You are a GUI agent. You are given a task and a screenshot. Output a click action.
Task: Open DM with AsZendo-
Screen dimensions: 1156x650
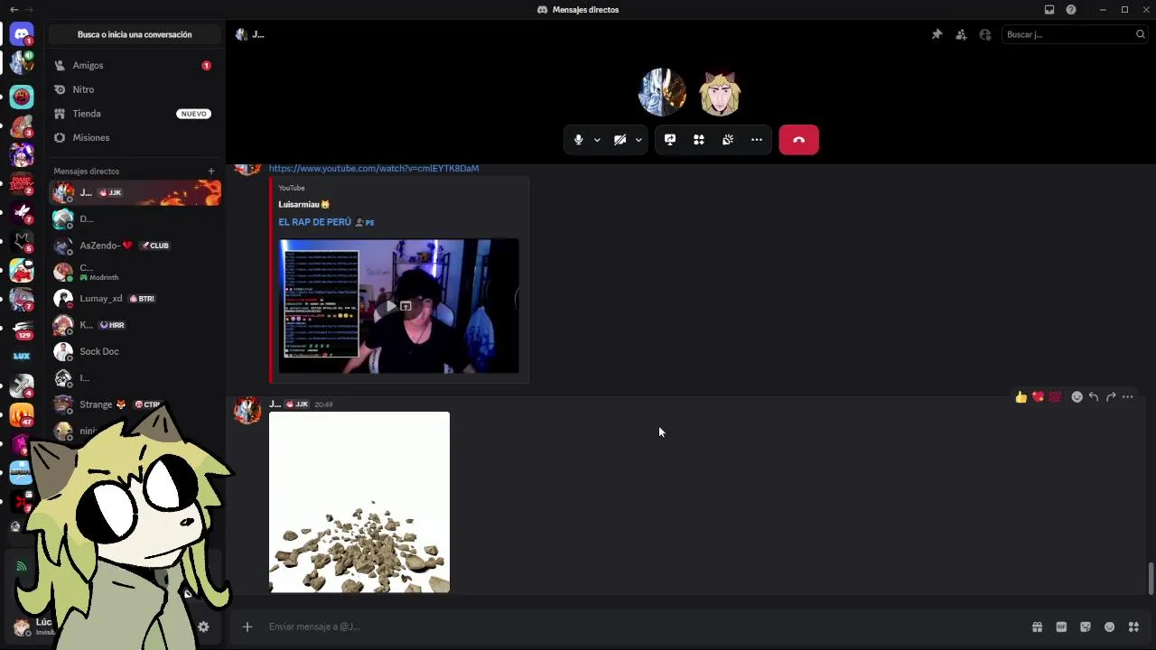coord(134,246)
